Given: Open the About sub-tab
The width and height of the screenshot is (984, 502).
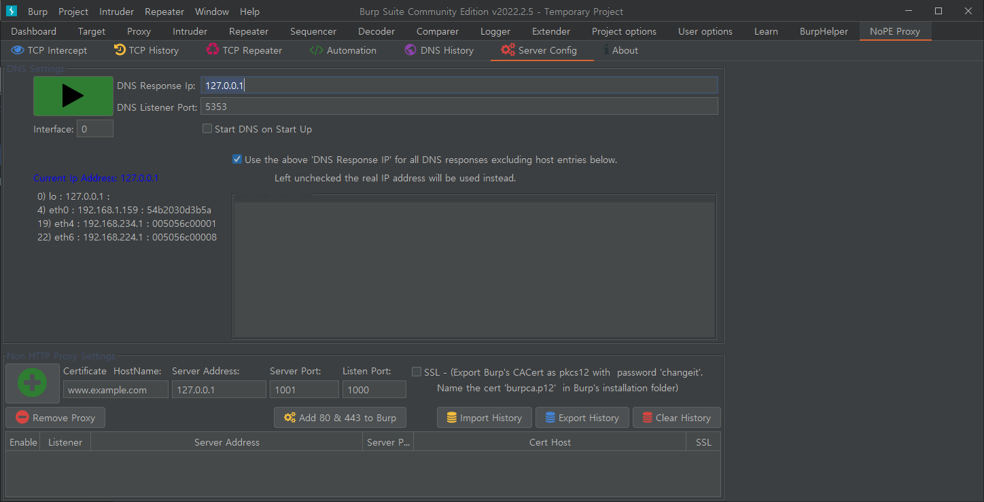Looking at the screenshot, I should coord(621,50).
